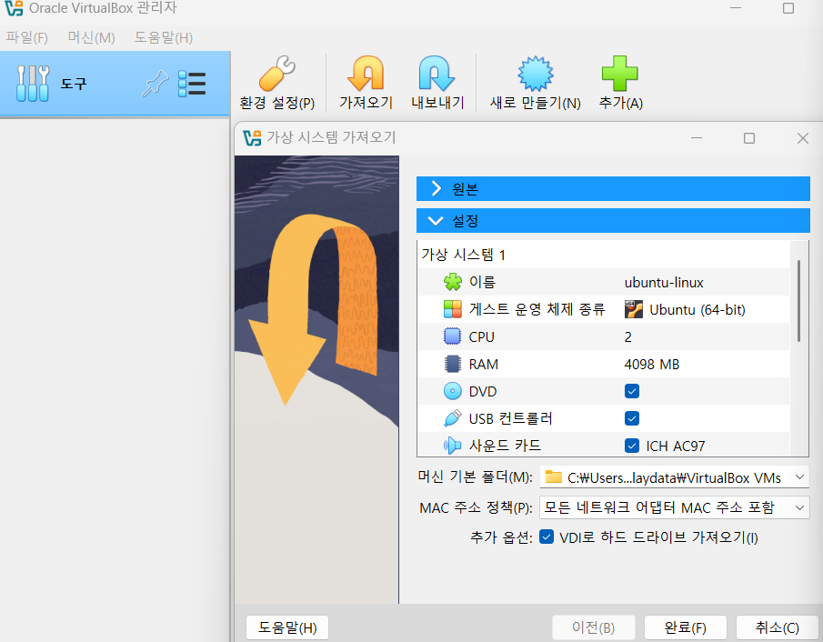Viewport: 823px width, 642px height.
Task: Expand the 원본 section
Action: pos(613,188)
